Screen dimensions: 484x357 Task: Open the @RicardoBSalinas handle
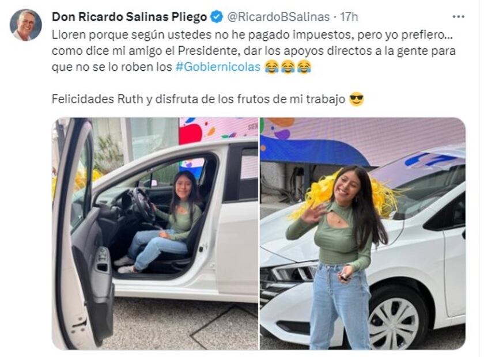[x=278, y=17]
